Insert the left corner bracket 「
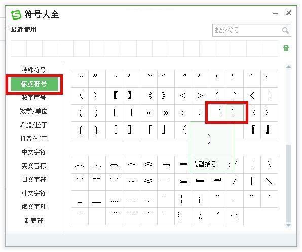The height and width of the screenshot is (252, 302). coord(148,130)
